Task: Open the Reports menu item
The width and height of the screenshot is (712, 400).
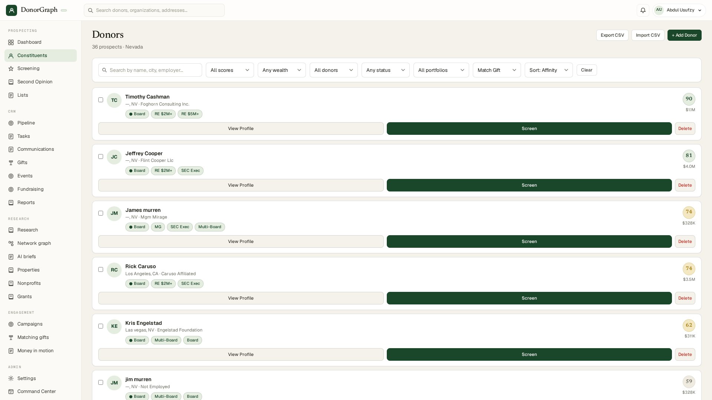Action: (40, 203)
